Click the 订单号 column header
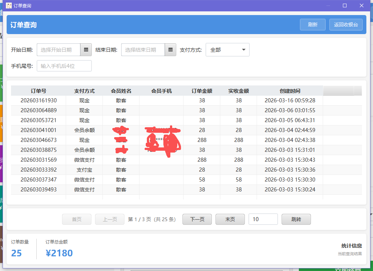373x271 pixels. 38,91
